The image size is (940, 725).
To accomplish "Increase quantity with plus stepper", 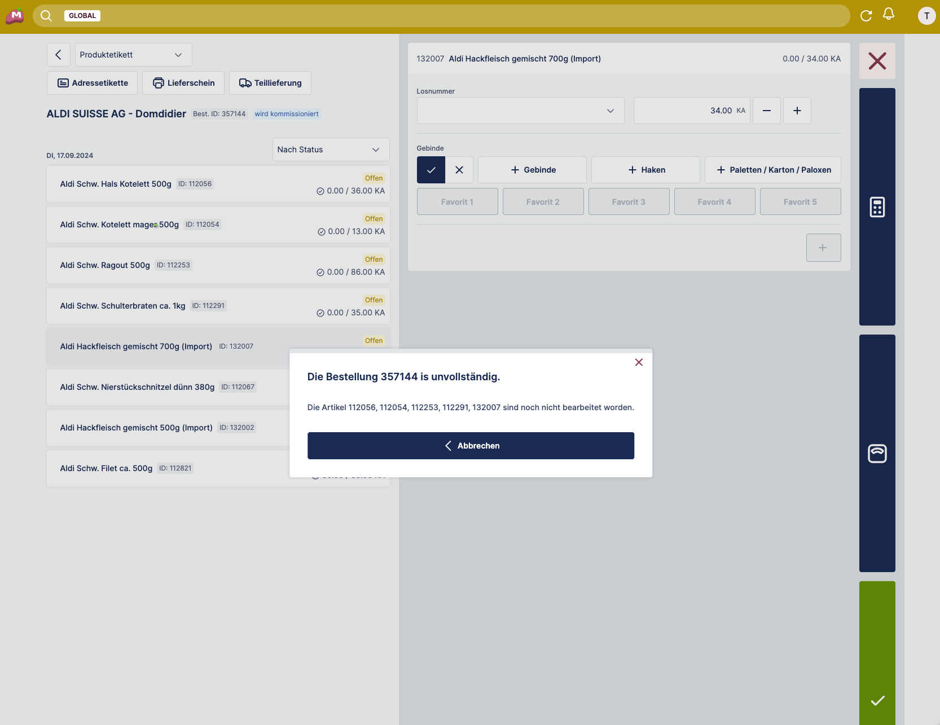I will pos(797,111).
